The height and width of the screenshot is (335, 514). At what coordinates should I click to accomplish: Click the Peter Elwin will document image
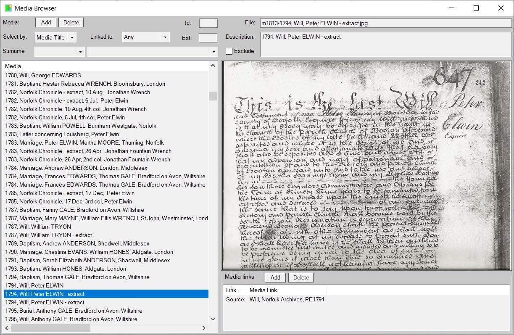pyautogui.click(x=366, y=165)
